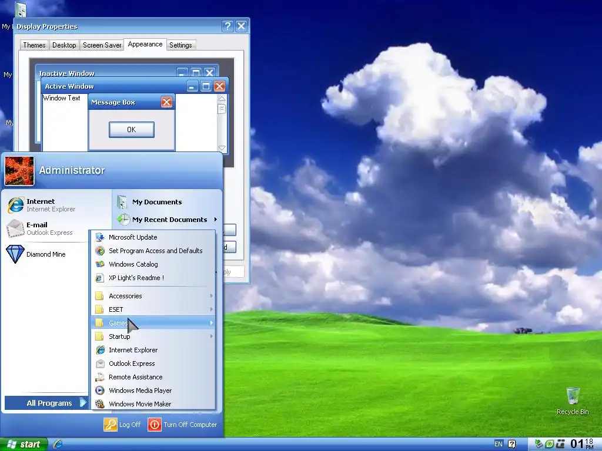Expand My Recent Documents submenu
Screen dimensions: 602x451
(168, 220)
